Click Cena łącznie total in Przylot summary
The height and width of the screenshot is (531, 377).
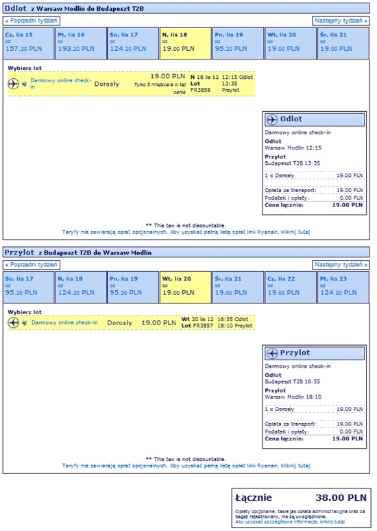(x=314, y=438)
